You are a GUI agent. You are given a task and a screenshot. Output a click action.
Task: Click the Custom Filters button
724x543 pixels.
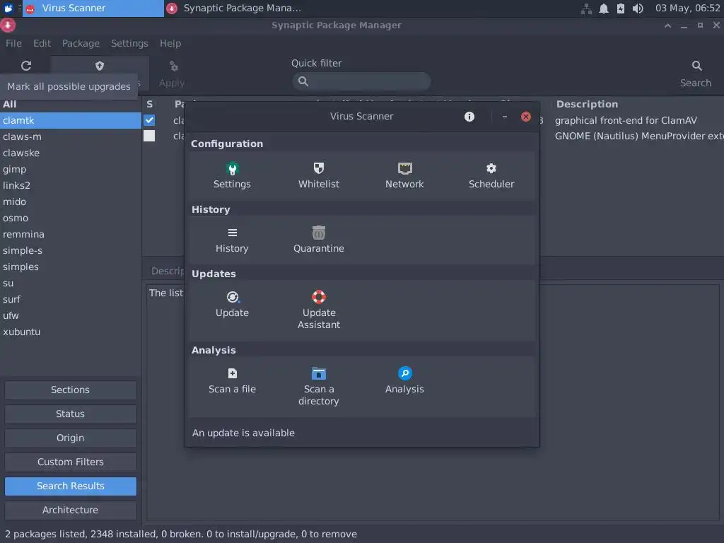click(x=71, y=462)
